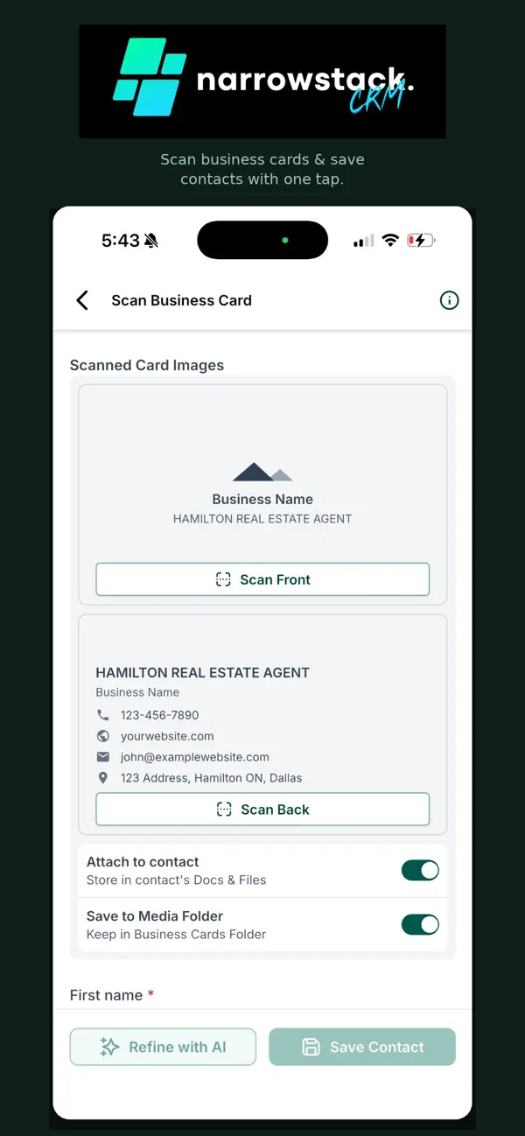Click the scan frame icon on Scan Back

[224, 809]
